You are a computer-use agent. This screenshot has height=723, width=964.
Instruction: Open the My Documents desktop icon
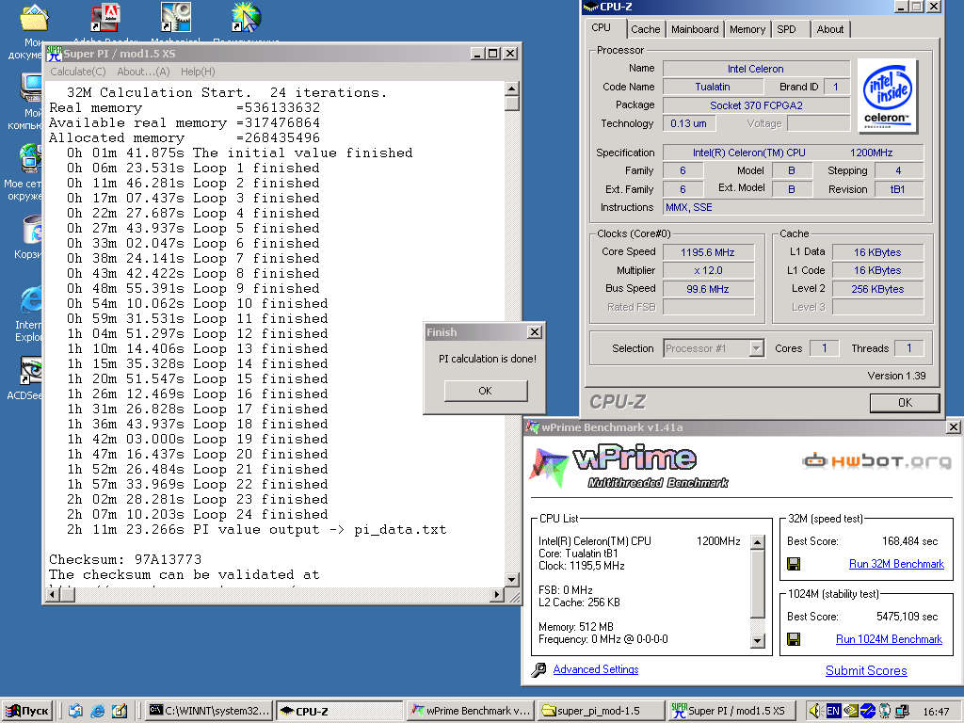click(x=33, y=19)
